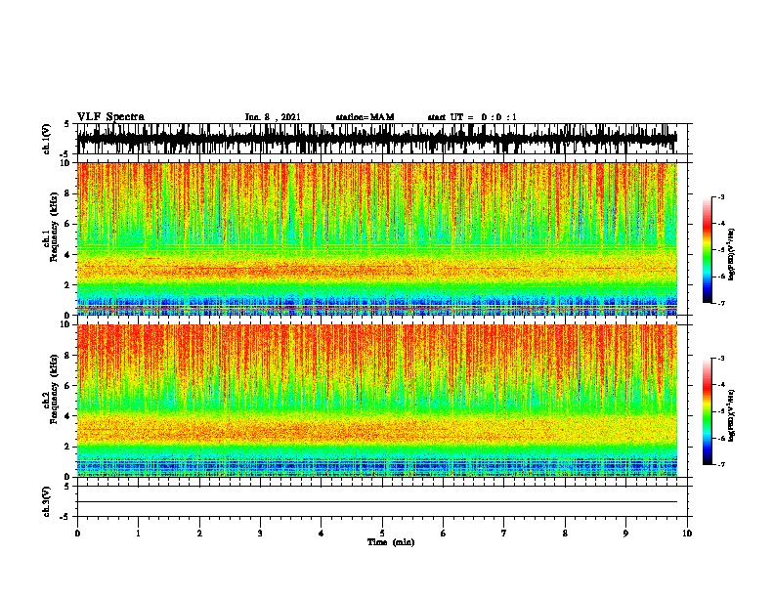The image size is (774, 598).
Task: Click the ch.2 frequency axis "6" tick label
Action: (68, 386)
